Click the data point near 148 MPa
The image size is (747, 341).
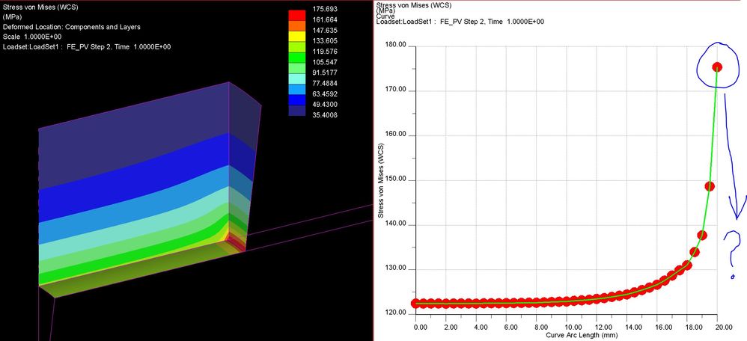(x=710, y=185)
